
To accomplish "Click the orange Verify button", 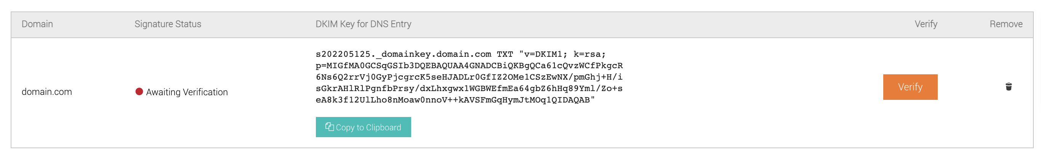I will (910, 87).
